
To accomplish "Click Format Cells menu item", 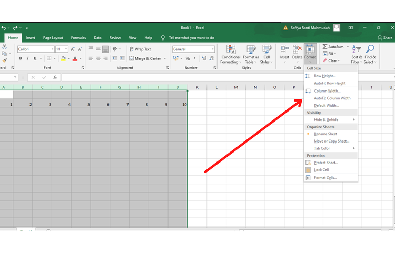I will click(x=331, y=178).
